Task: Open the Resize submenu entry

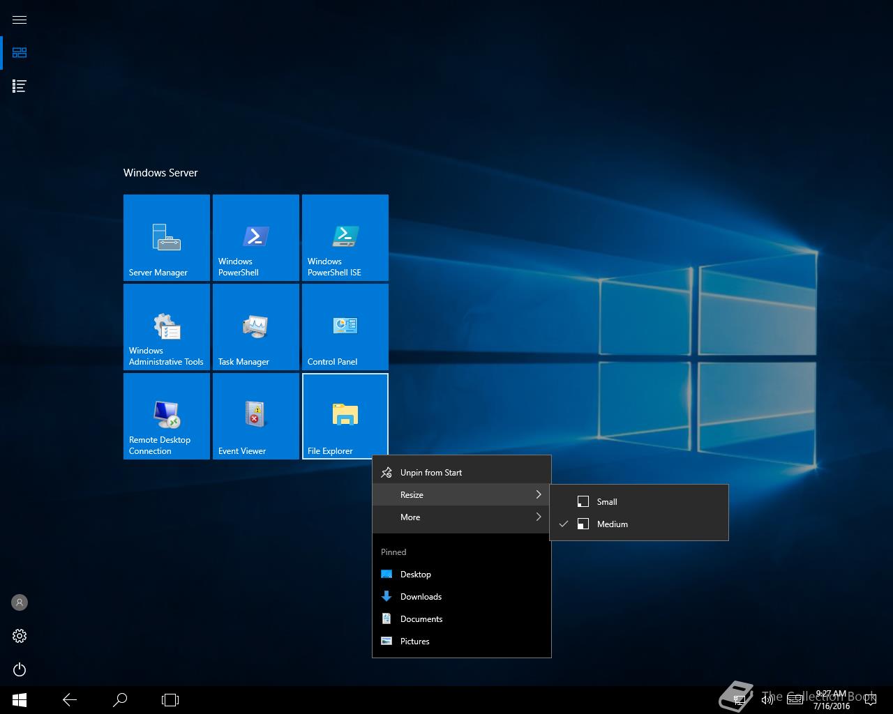Action: coord(462,495)
